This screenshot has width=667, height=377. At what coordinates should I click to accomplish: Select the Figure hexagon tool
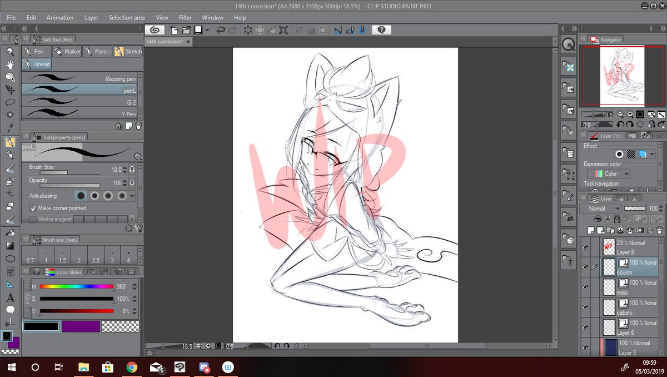(10, 259)
